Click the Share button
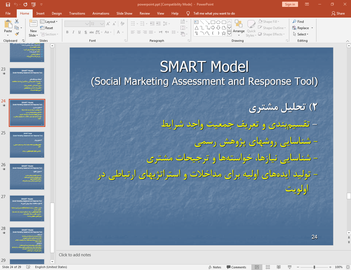351x270 pixels. (338, 13)
